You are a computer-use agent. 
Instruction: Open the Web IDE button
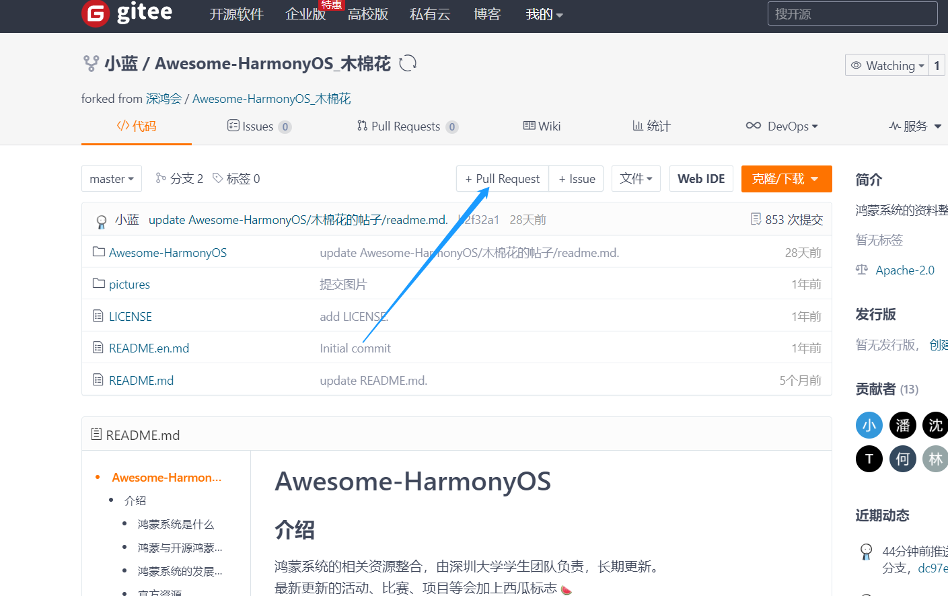(x=701, y=179)
